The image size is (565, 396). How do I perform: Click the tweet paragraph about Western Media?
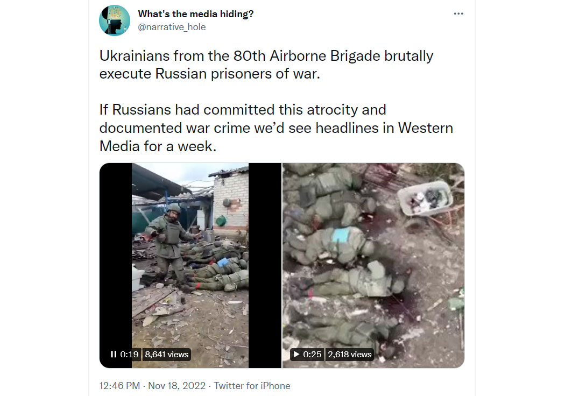[276, 128]
